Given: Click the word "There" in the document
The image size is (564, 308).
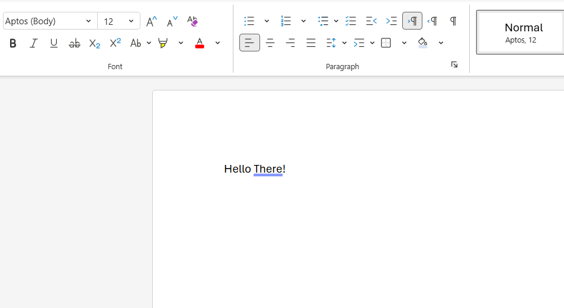Looking at the screenshot, I should 268,169.
